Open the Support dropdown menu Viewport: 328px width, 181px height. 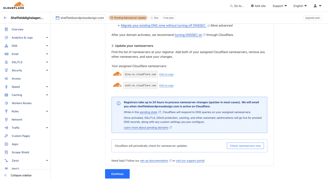tap(280, 6)
